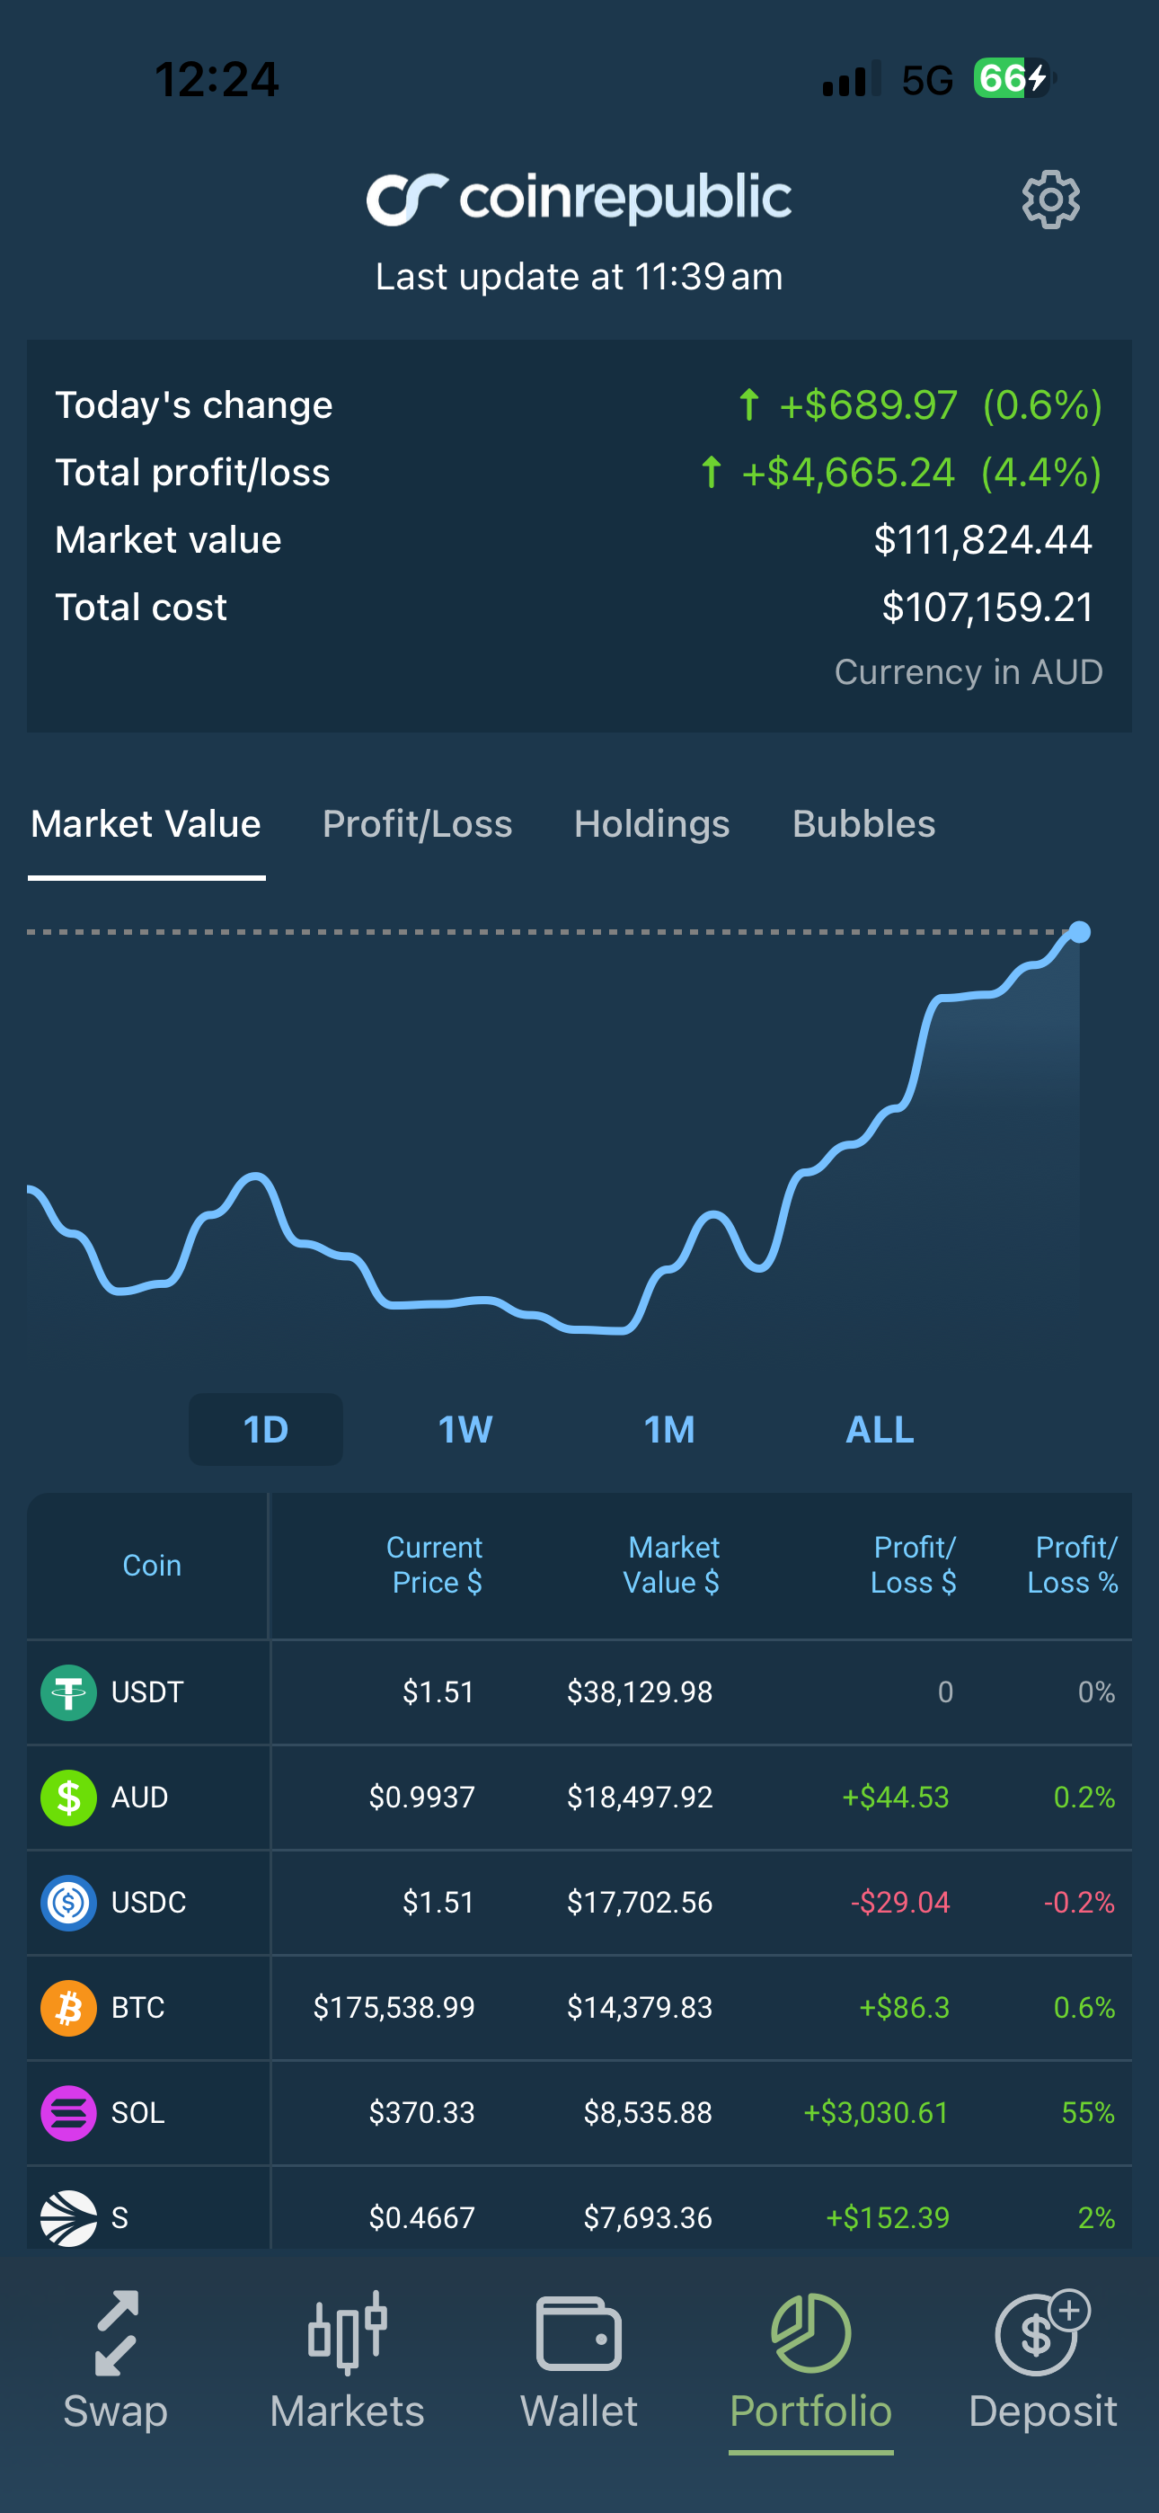This screenshot has height=2513, width=1159.
Task: Tap the battery indicator in status bar
Action: pyautogui.click(x=1014, y=78)
